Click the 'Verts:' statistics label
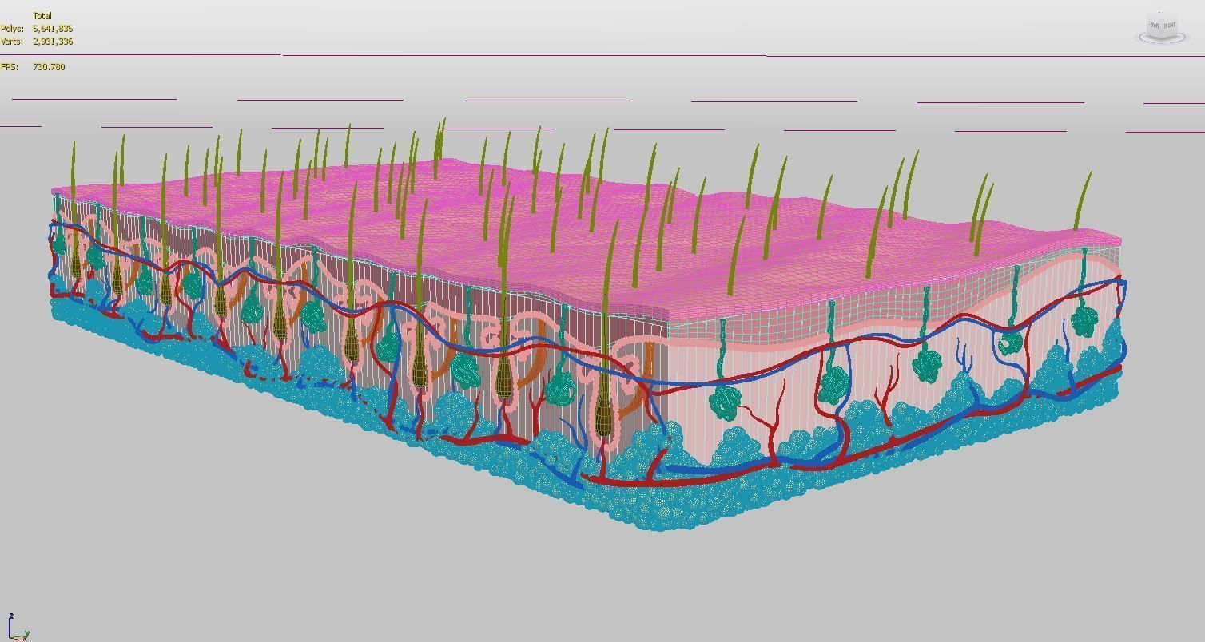Image resolution: width=1205 pixels, height=642 pixels. (x=11, y=42)
